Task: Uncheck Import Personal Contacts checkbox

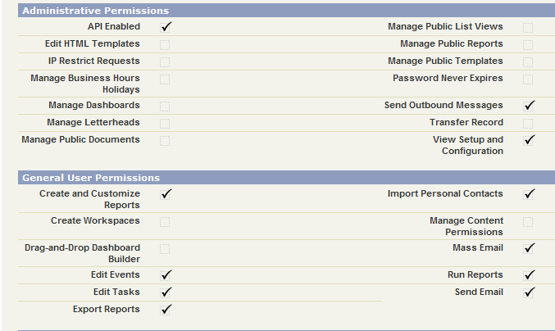Action: [x=528, y=195]
